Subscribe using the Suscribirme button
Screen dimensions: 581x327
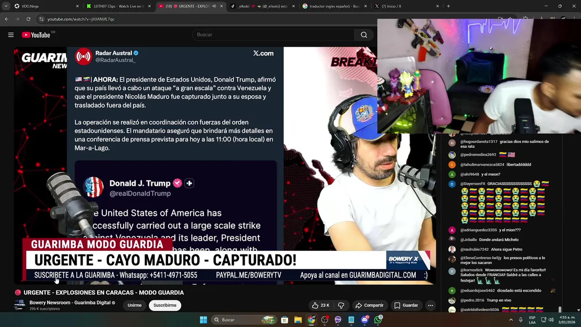click(x=165, y=305)
